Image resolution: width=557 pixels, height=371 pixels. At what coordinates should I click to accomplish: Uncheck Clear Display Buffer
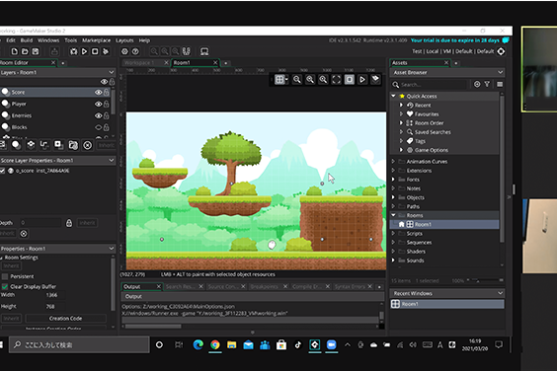pyautogui.click(x=5, y=286)
